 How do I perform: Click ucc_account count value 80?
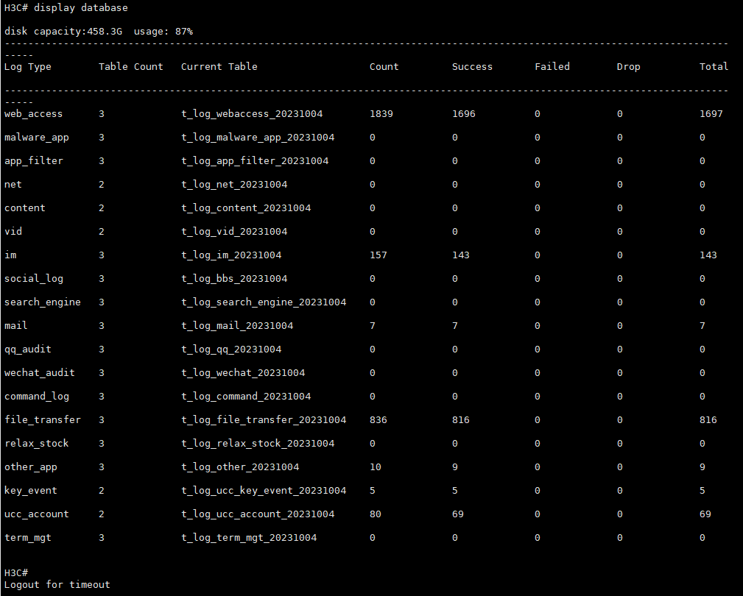pos(376,514)
